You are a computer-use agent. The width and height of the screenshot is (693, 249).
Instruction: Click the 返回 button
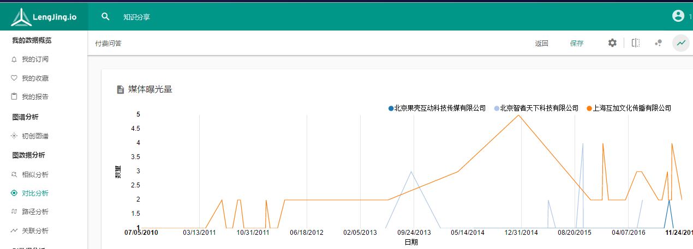pos(541,44)
